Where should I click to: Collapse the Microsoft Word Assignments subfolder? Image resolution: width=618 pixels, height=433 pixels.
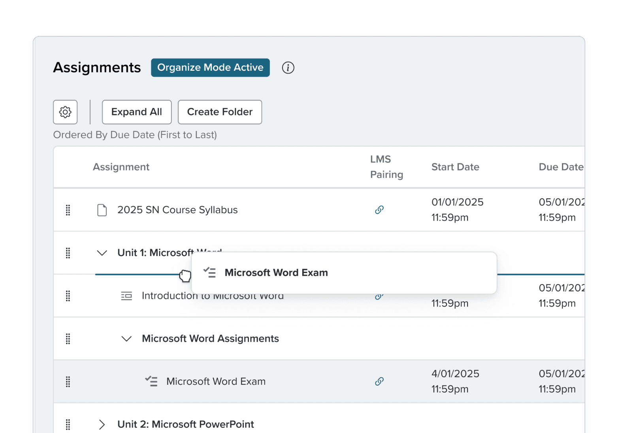[126, 339]
